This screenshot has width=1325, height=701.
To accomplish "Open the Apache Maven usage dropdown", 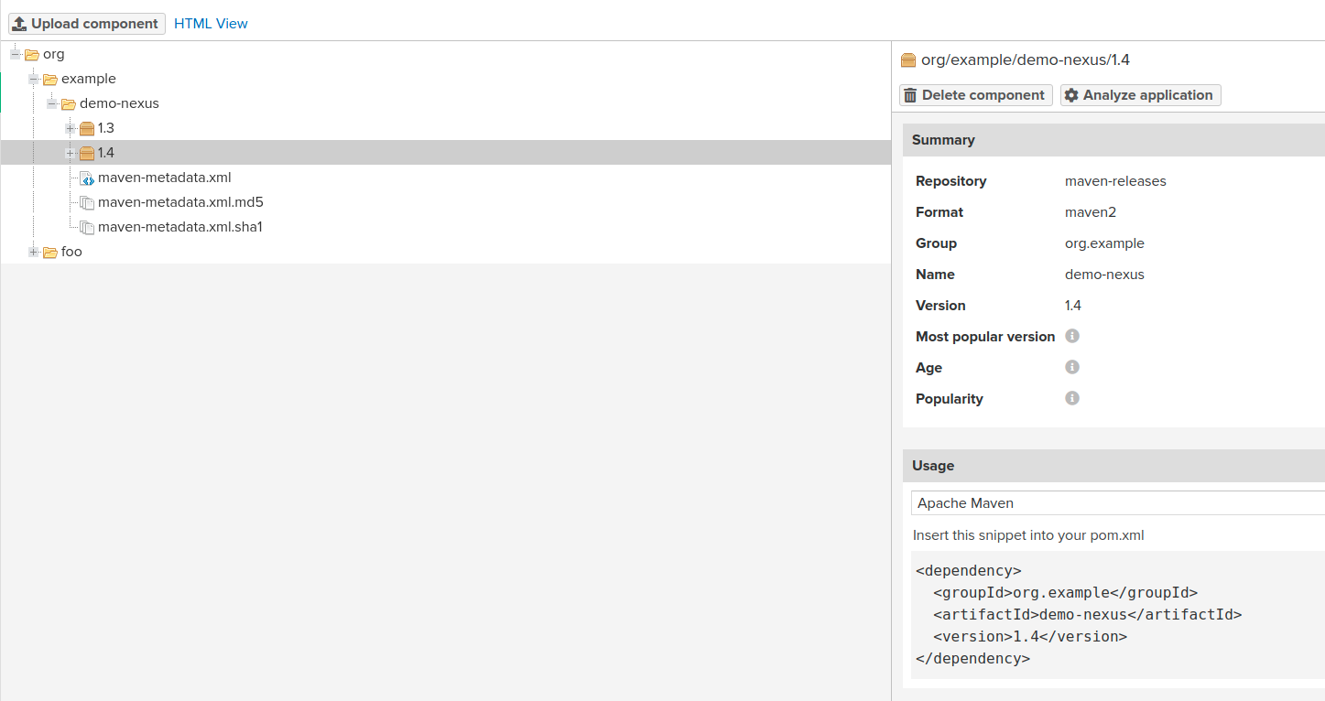I will pyautogui.click(x=1117, y=503).
